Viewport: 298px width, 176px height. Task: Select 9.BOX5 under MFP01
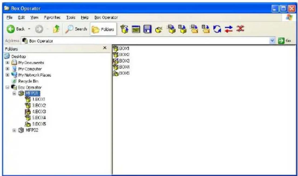click(x=39, y=124)
